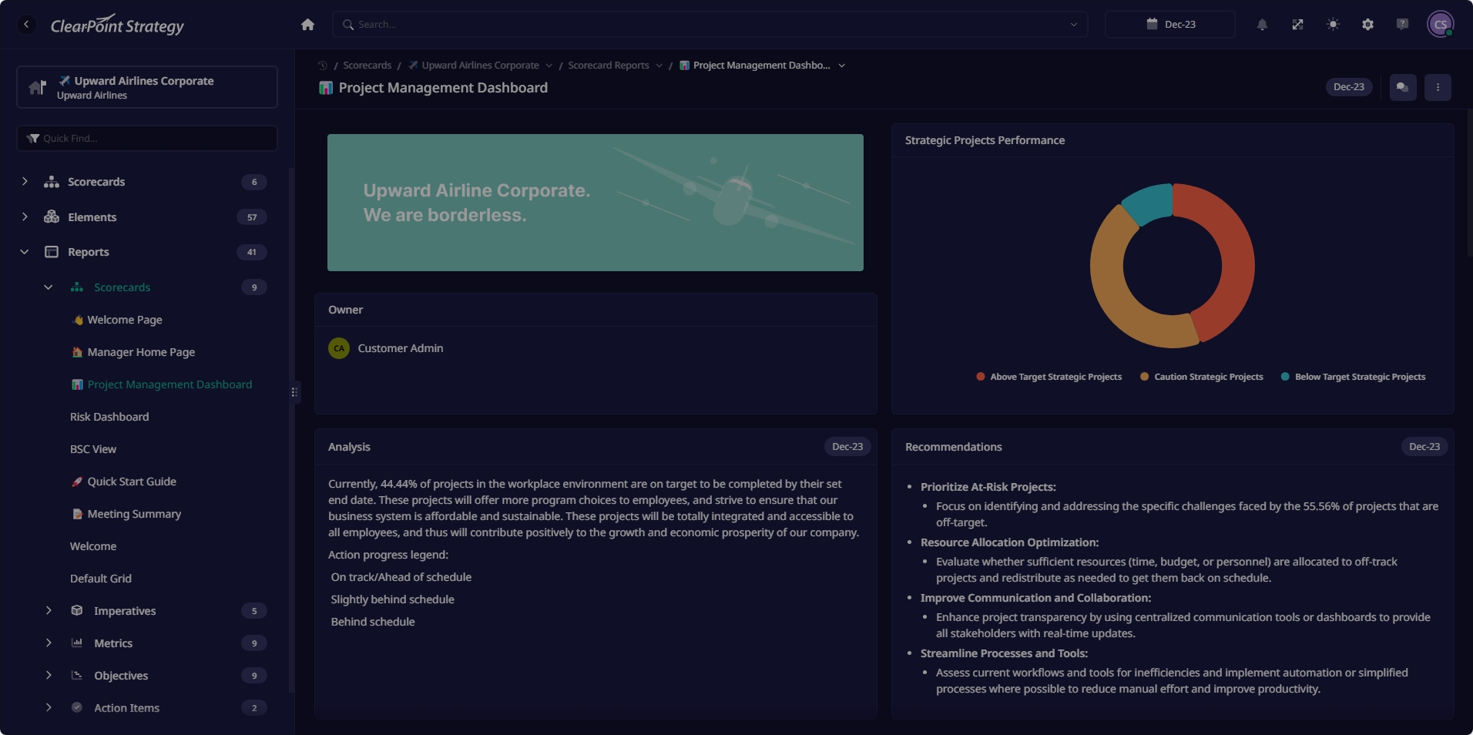
Task: Click the Dec-23 badge in the Recommendations panel
Action: click(x=1424, y=447)
